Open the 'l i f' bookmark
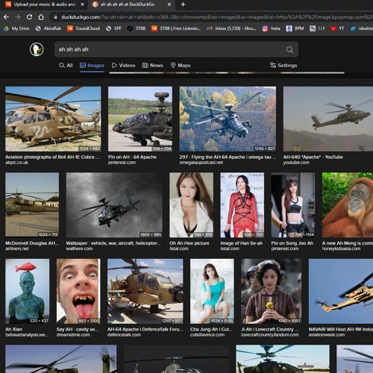The height and width of the screenshot is (373, 373). [x=317, y=28]
